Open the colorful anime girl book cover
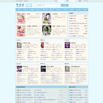This screenshot has height=103, width=103. (x=21, y=19)
